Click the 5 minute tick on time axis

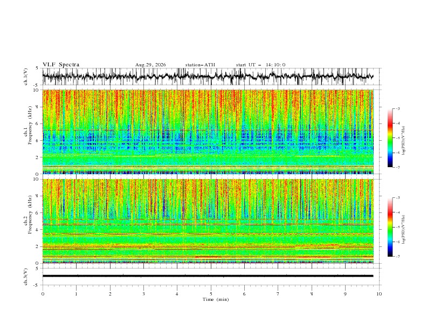tap(211, 294)
